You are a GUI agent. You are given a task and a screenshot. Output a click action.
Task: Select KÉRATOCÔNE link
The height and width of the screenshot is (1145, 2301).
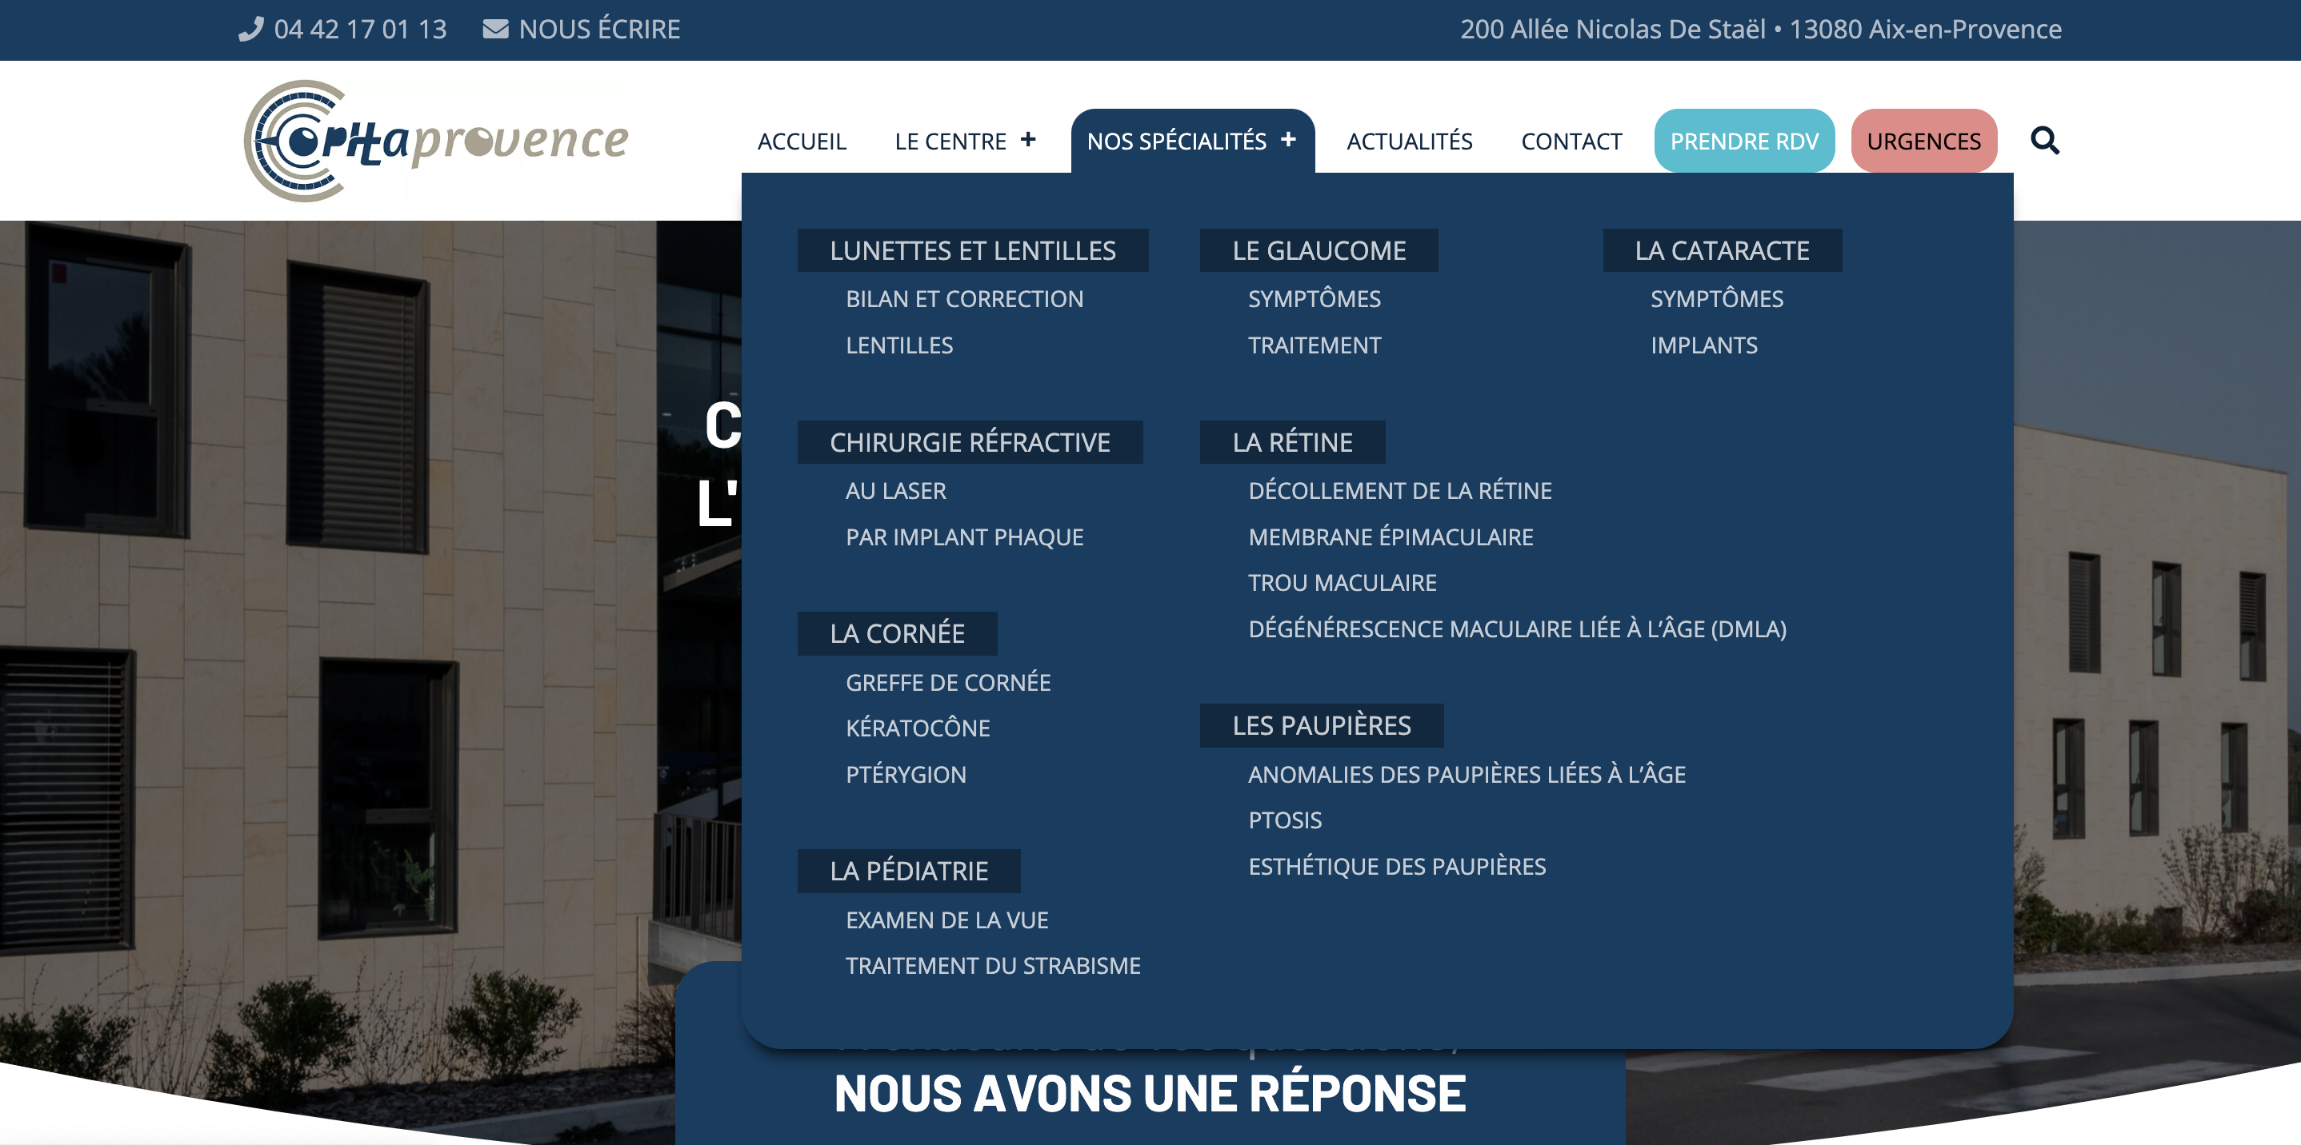click(x=918, y=728)
